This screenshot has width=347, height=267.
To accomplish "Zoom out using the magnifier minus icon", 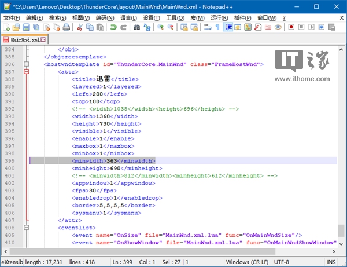I will pyautogui.click(x=171, y=27).
